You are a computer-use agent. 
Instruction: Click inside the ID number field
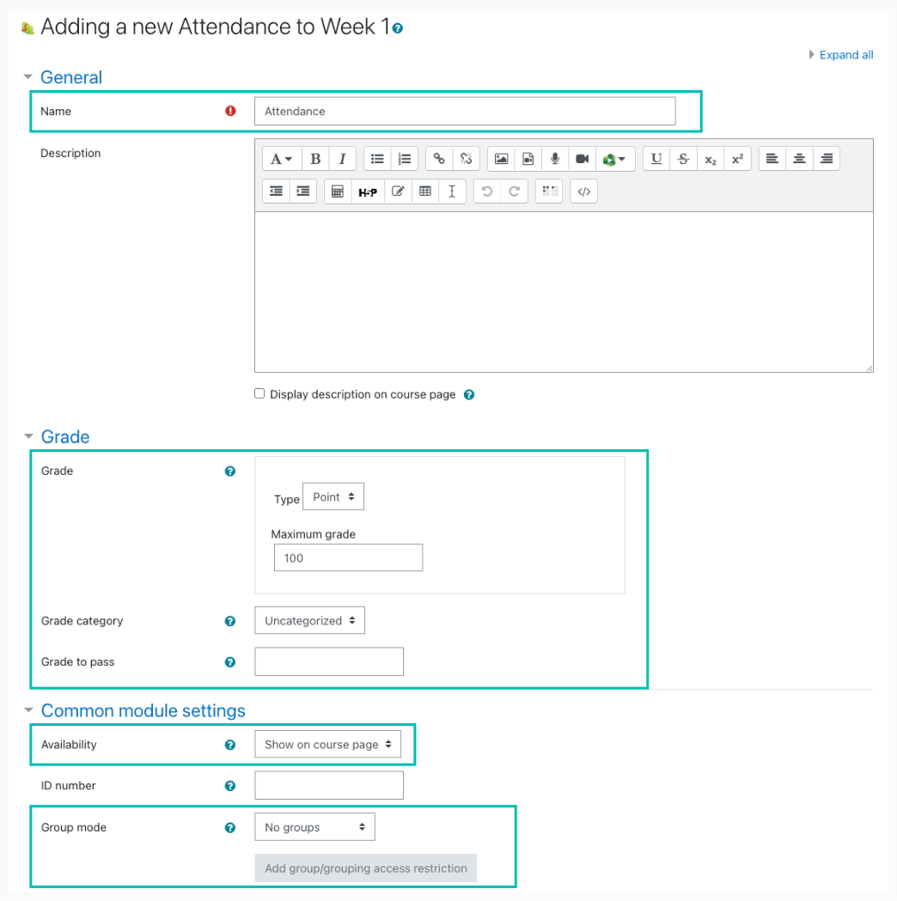[328, 784]
